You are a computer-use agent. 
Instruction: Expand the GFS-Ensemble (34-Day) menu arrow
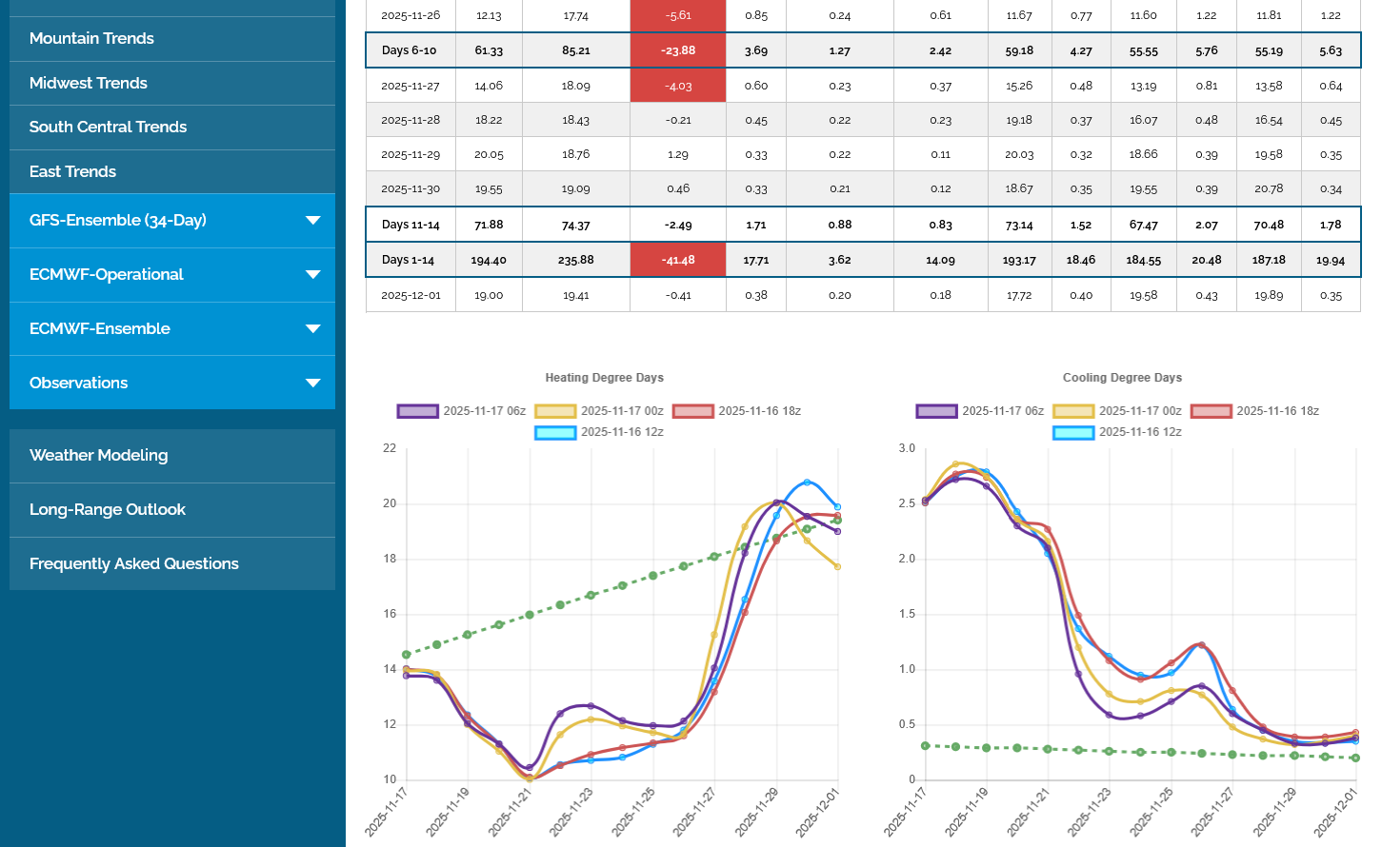click(x=312, y=221)
